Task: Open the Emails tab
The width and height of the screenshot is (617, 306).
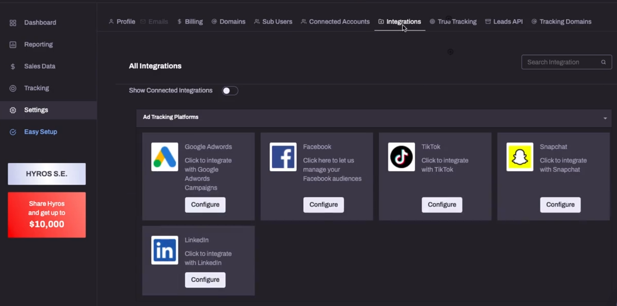Action: point(154,22)
